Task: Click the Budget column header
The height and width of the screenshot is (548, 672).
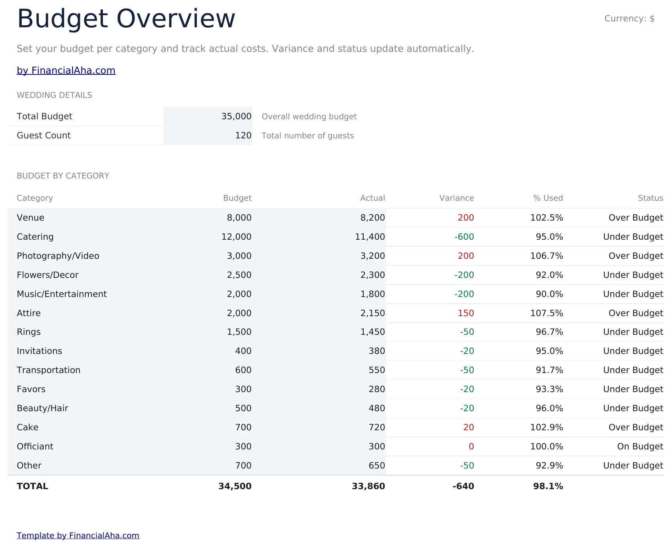Action: [x=237, y=198]
